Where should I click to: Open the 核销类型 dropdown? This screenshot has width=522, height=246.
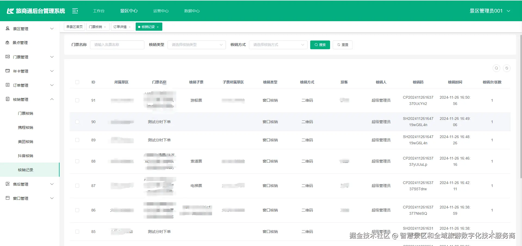click(x=196, y=45)
